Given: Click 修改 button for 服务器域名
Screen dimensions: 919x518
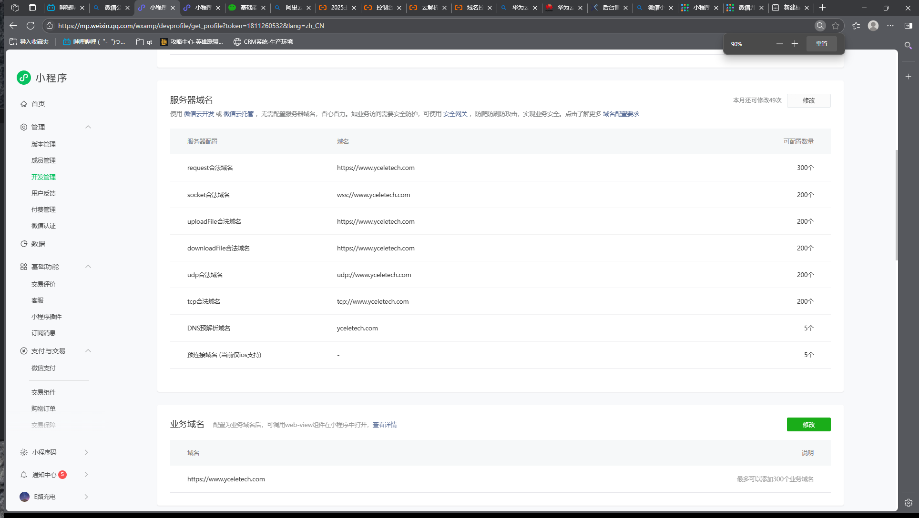Looking at the screenshot, I should (808, 100).
